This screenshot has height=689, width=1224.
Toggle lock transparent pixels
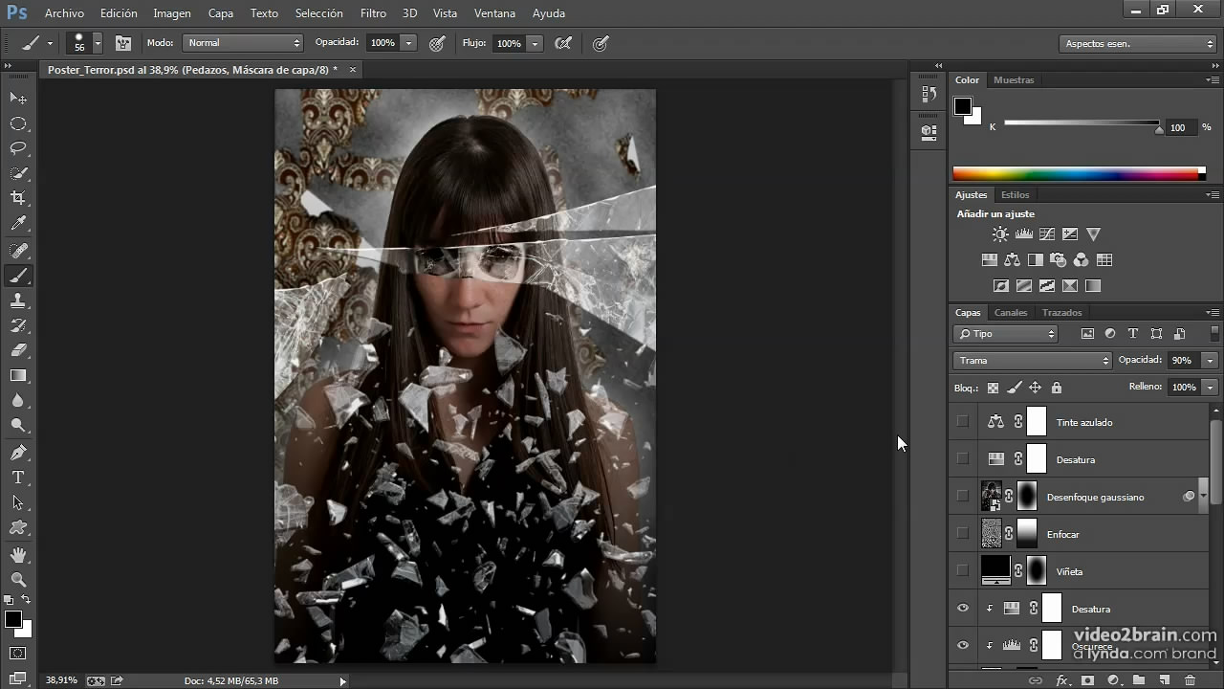tap(993, 388)
